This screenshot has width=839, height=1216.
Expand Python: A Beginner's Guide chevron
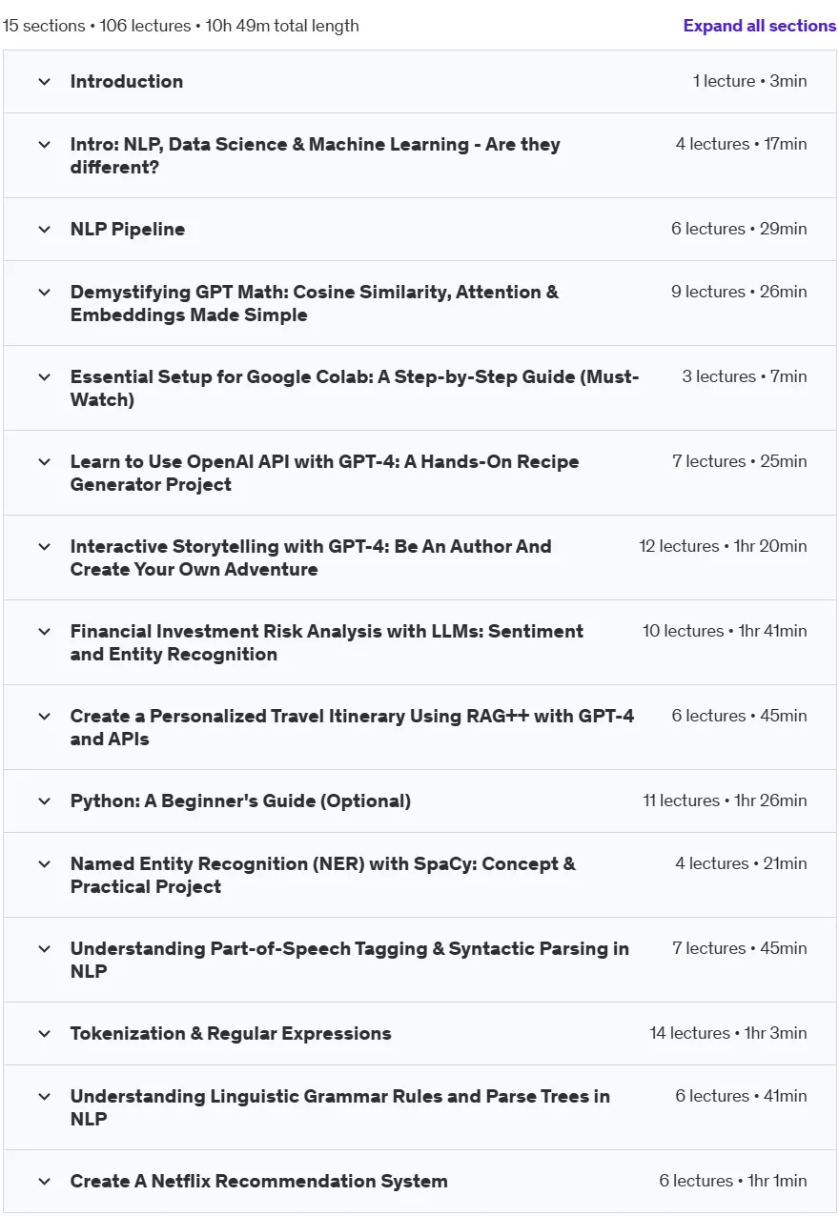tap(44, 801)
